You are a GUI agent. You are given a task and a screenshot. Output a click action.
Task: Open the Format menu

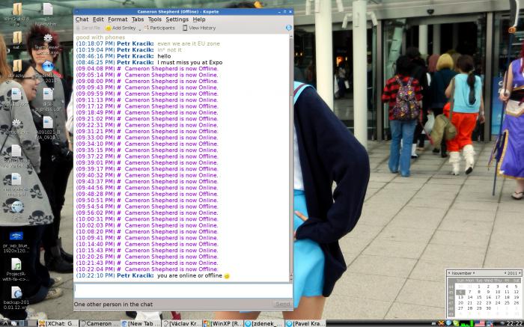pyautogui.click(x=118, y=19)
